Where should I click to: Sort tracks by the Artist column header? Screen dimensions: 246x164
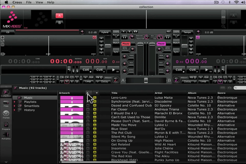click(170, 93)
